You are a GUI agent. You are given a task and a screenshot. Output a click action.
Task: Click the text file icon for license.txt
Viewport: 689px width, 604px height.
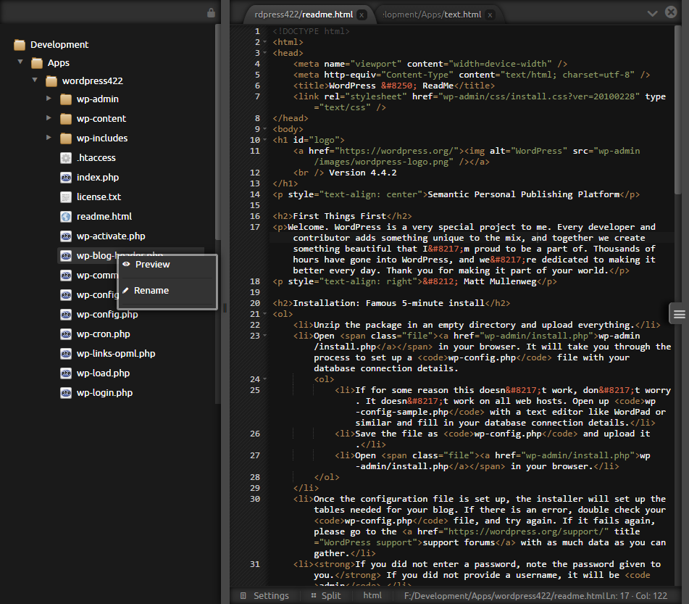[x=66, y=197]
